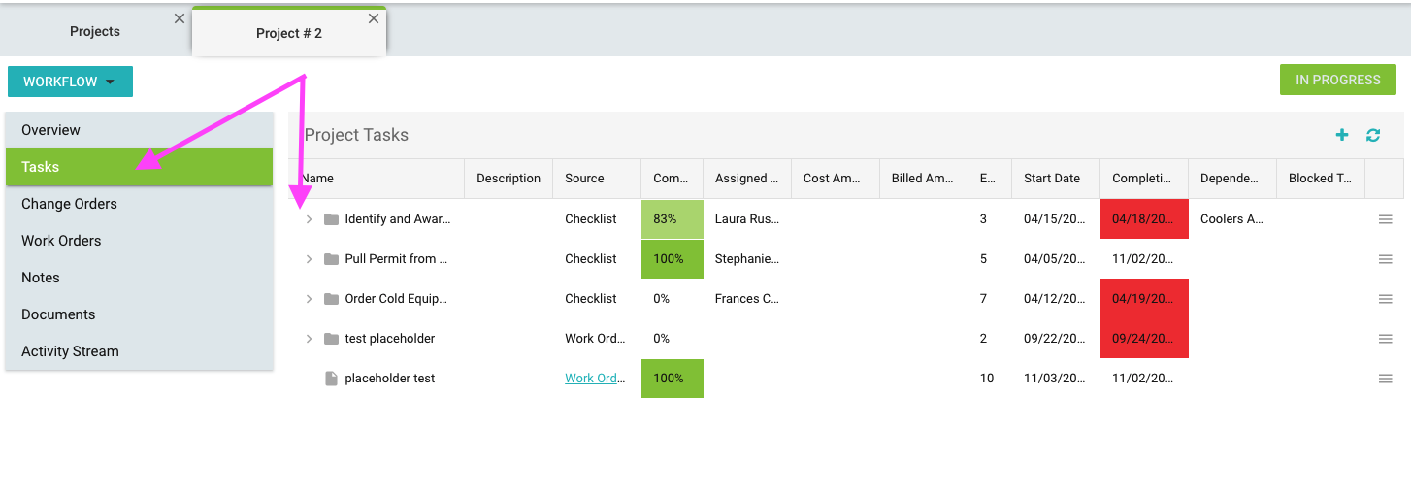Open row menu for Order Cold Equipment task

pos(1385,299)
